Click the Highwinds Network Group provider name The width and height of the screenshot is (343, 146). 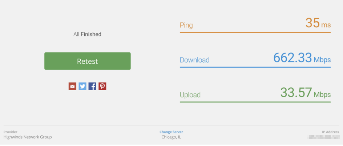tap(28, 137)
